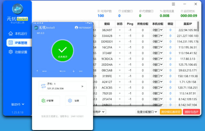This screenshot has width=205, height=131.
Task: Click the 密码 column header
Action: click(107, 24)
